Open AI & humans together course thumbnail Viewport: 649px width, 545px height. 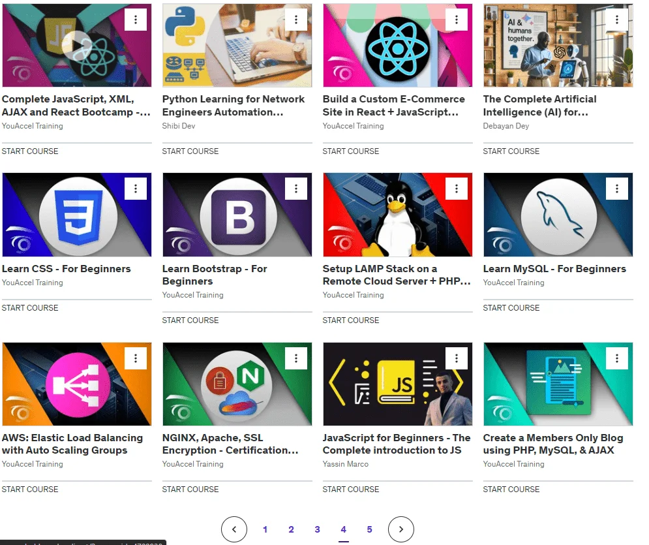point(558,45)
